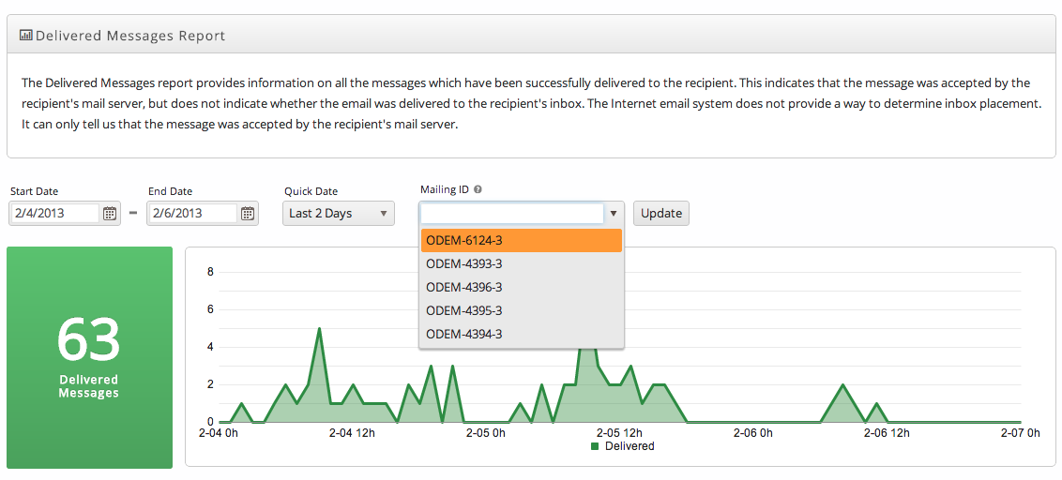Expand the Quick Date dropdown
1062x480 pixels.
tap(339, 213)
